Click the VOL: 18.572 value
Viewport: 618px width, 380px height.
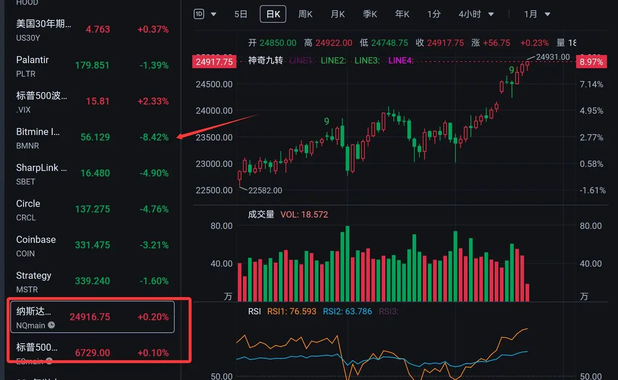tap(304, 214)
